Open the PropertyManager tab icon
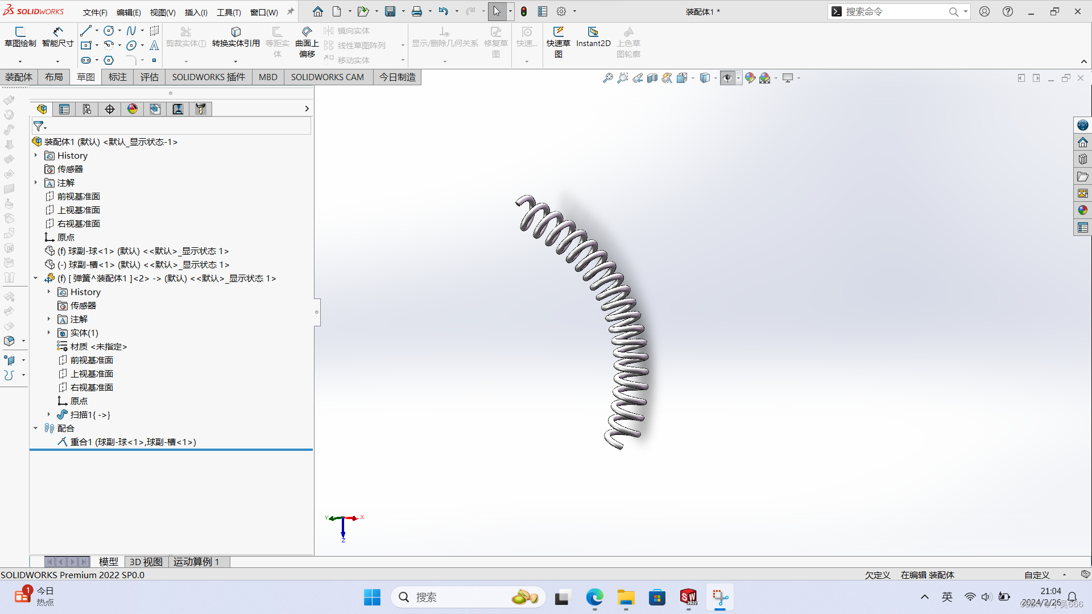Viewport: 1092px width, 614px height. [x=64, y=109]
